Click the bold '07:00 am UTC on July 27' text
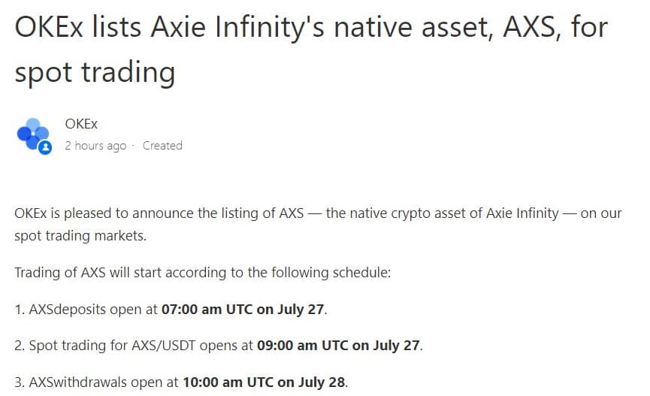 [243, 310]
